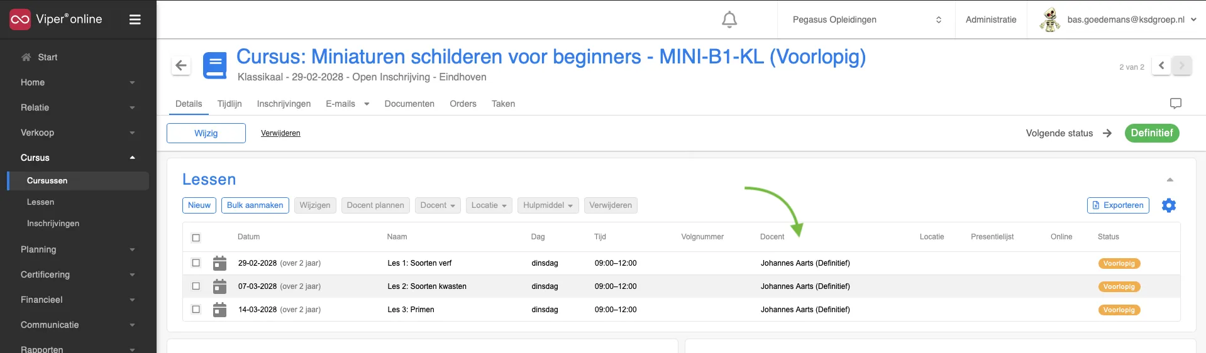This screenshot has height=353, width=1206.
Task: Expand the Planning sidebar section
Action: pyautogui.click(x=78, y=249)
